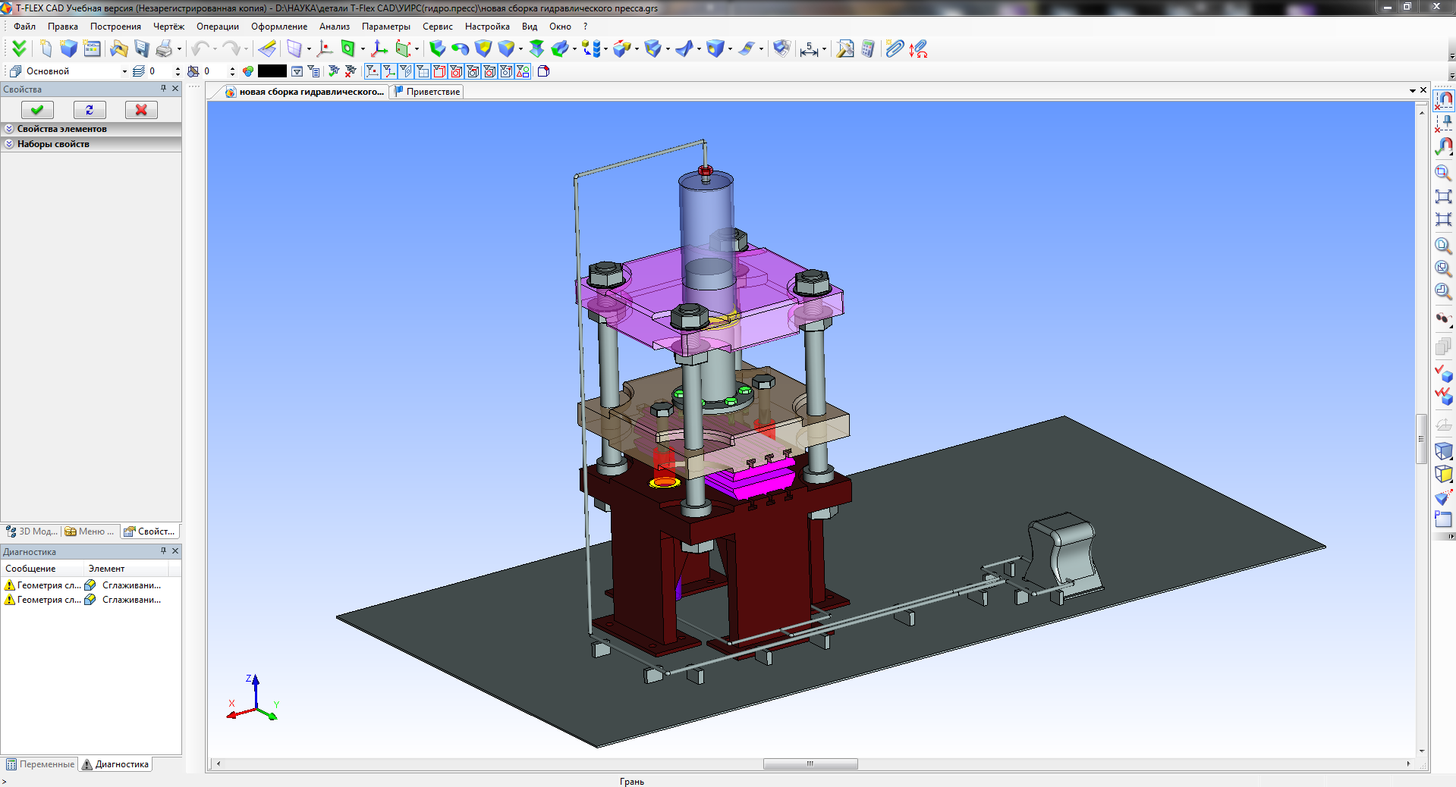This screenshot has height=787, width=1456.
Task: Open the Основной layer dropdown
Action: [x=124, y=71]
